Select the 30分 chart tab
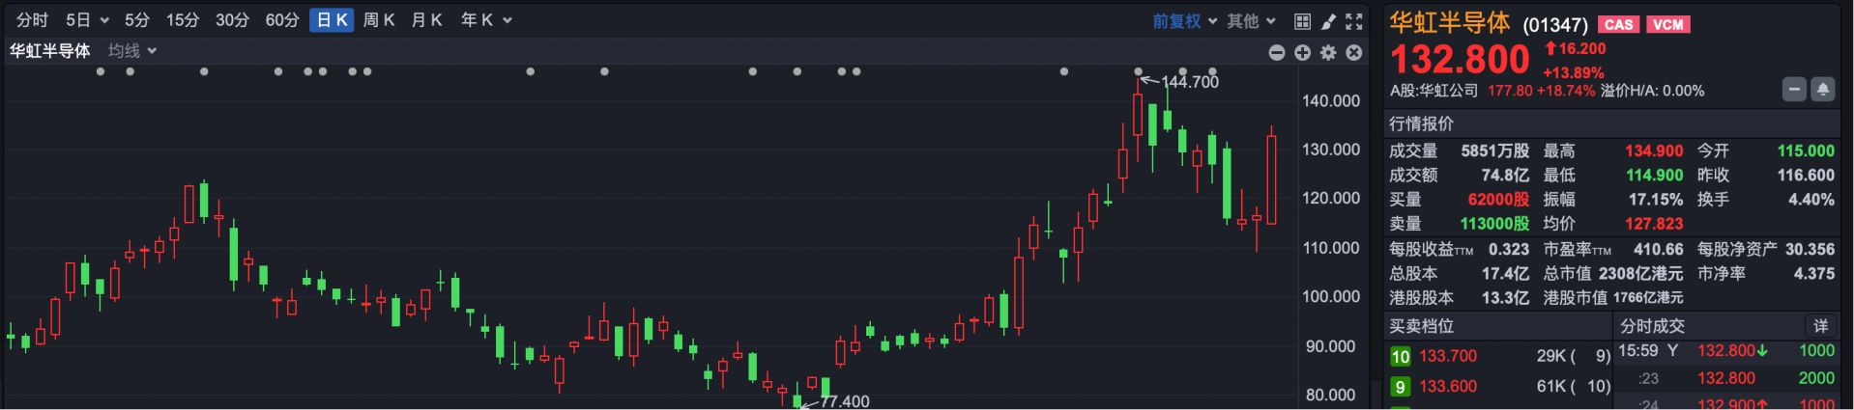1854x410 pixels. click(232, 20)
